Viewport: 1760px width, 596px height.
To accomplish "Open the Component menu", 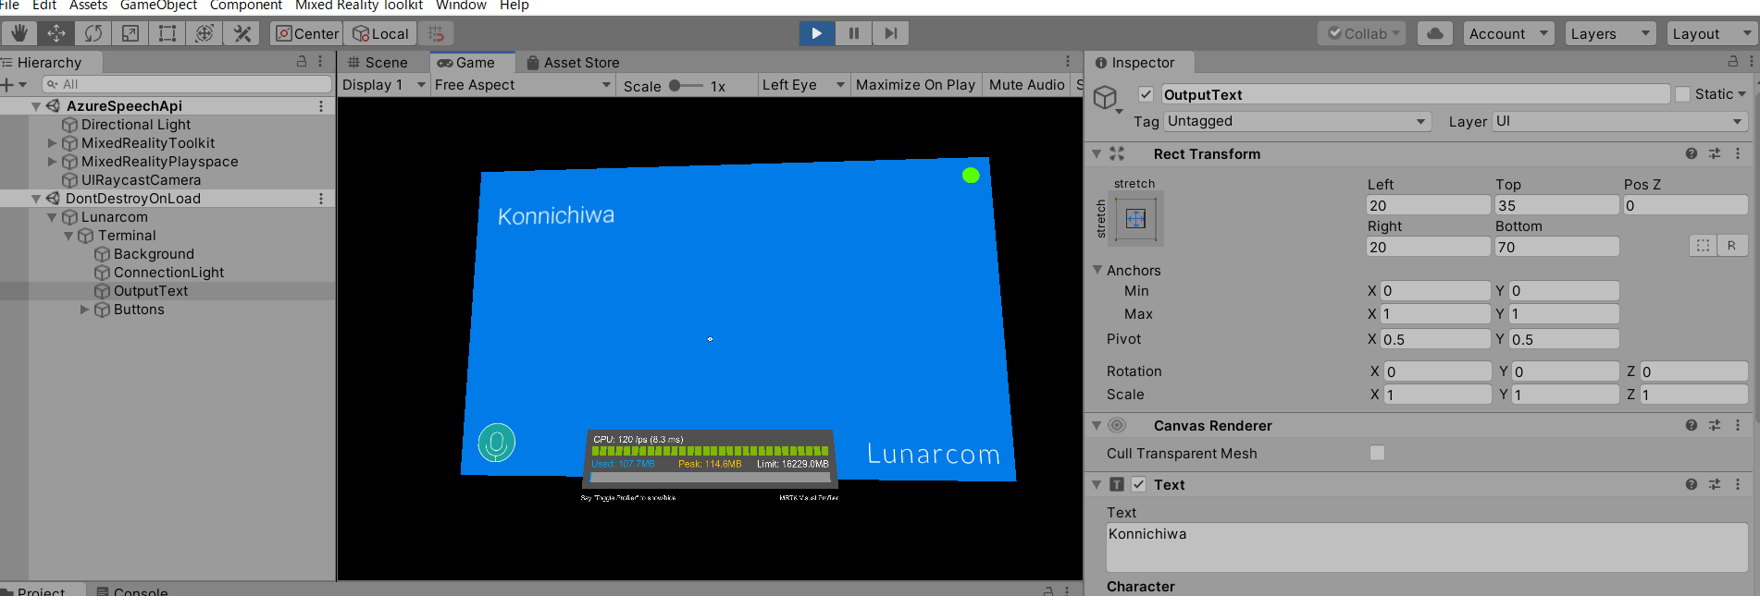I will [x=245, y=6].
